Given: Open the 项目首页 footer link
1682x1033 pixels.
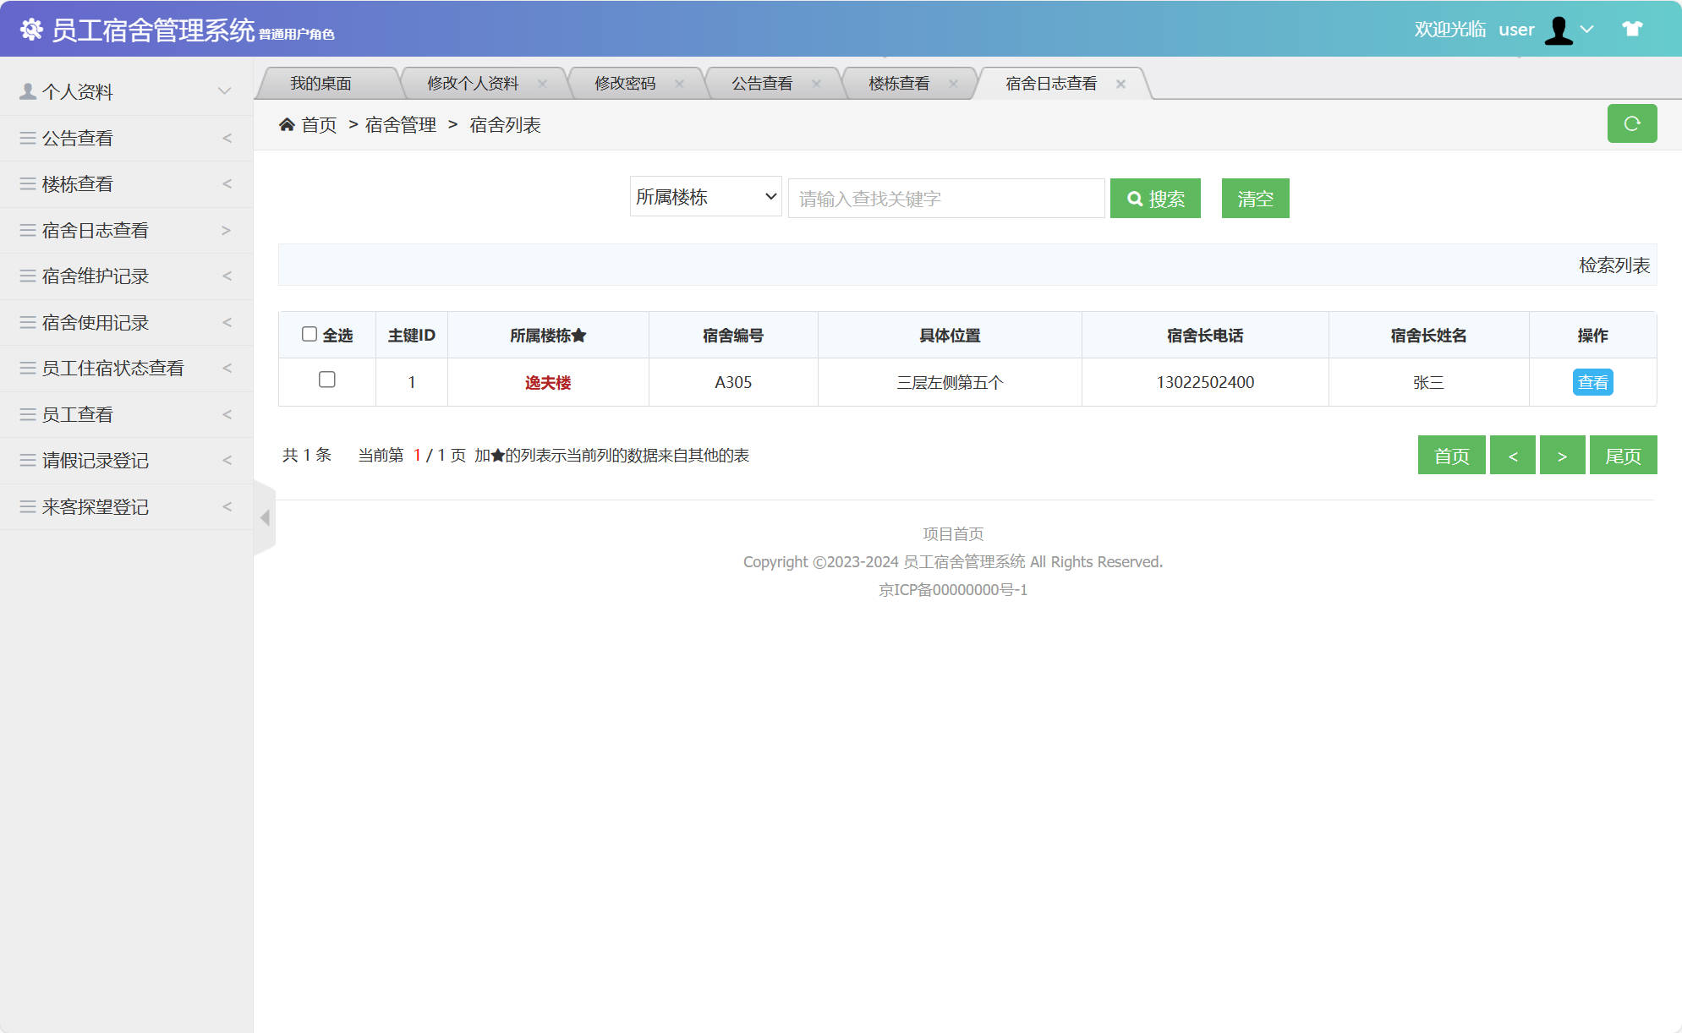Looking at the screenshot, I should 952,533.
